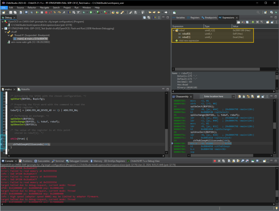Click the red Terminate toolbar icon

tap(46, 12)
